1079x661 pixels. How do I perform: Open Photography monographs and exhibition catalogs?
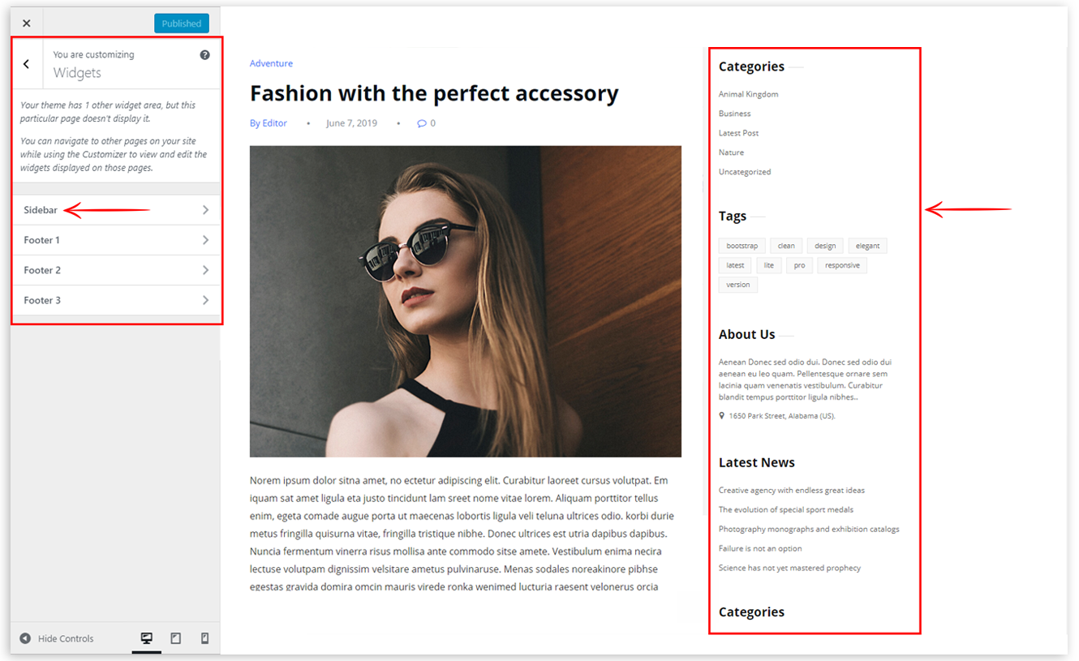tap(809, 529)
